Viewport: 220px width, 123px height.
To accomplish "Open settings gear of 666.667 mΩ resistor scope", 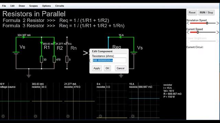I will pyautogui.click(x=133, y=116).
